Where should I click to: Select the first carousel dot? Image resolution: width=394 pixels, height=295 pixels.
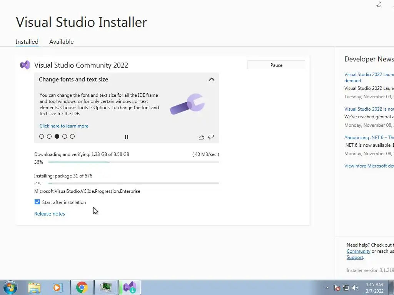point(42,136)
